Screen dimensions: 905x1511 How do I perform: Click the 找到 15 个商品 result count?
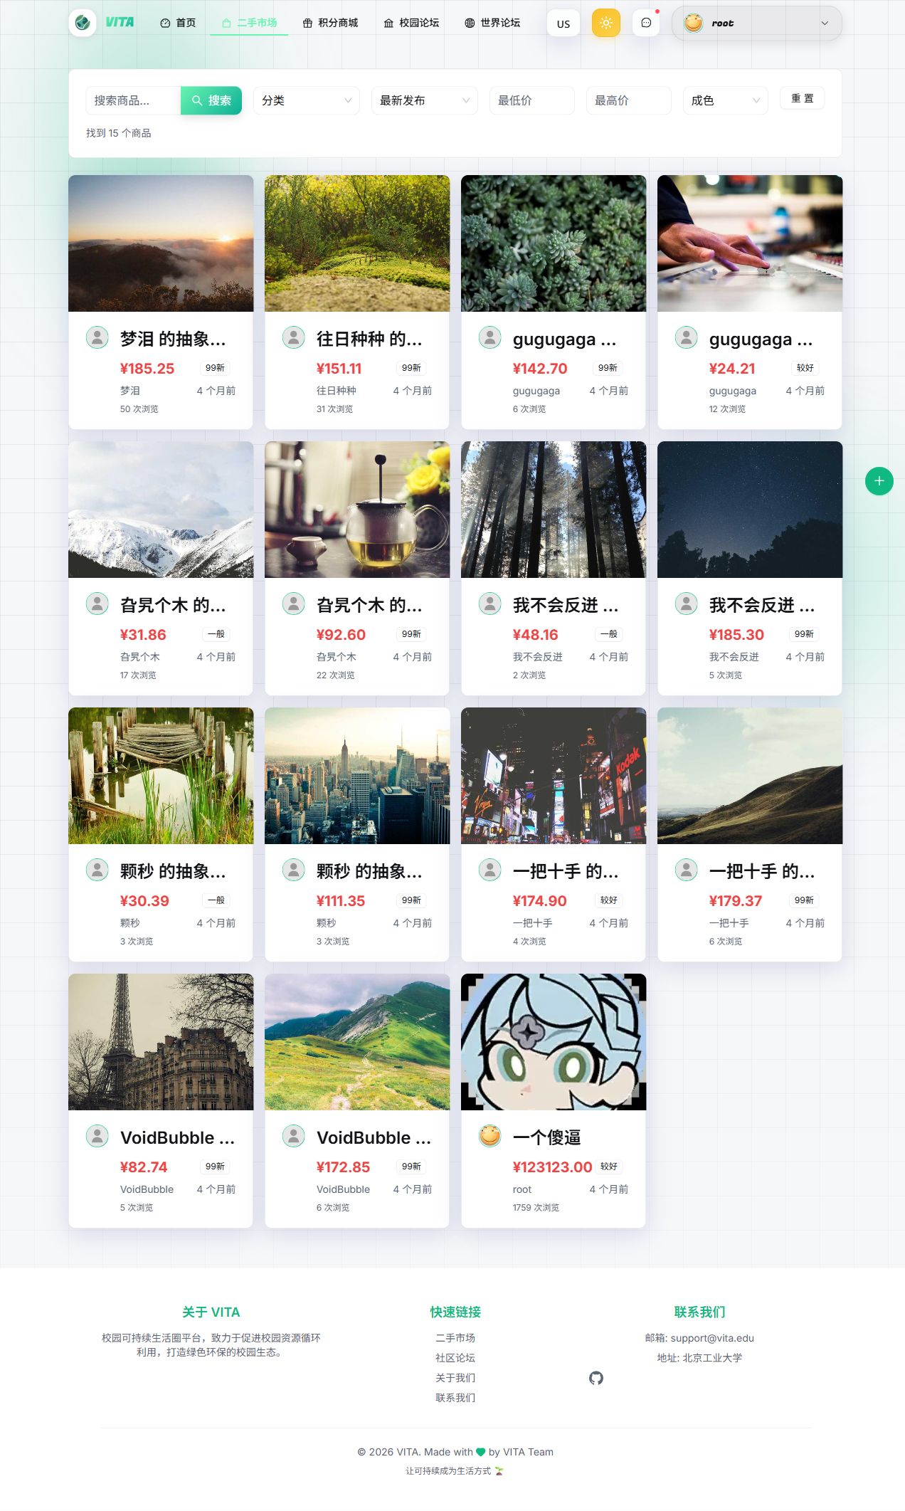coord(119,133)
